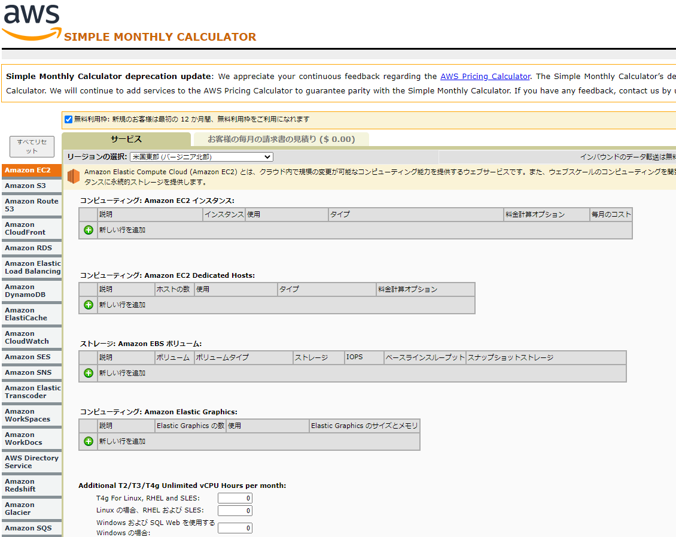Click the ホストの数 column header
The image size is (676, 537).
coord(173,289)
